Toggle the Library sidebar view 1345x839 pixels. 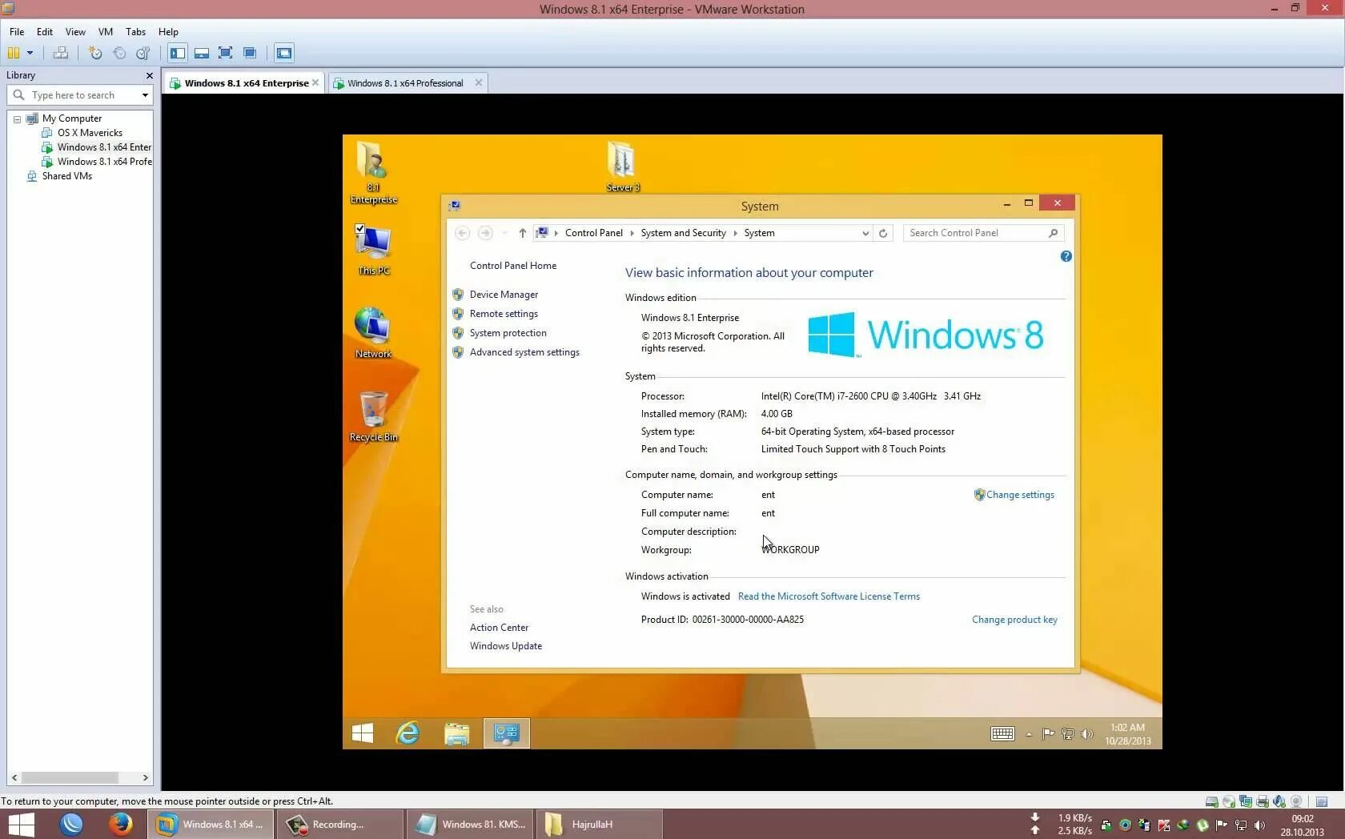[178, 53]
